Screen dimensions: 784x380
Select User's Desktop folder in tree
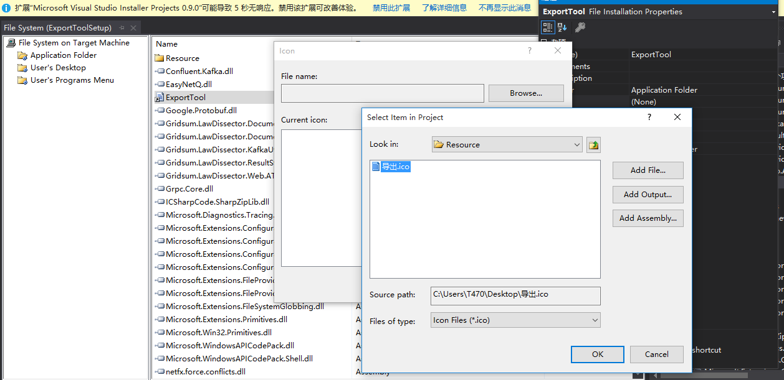[x=58, y=68]
